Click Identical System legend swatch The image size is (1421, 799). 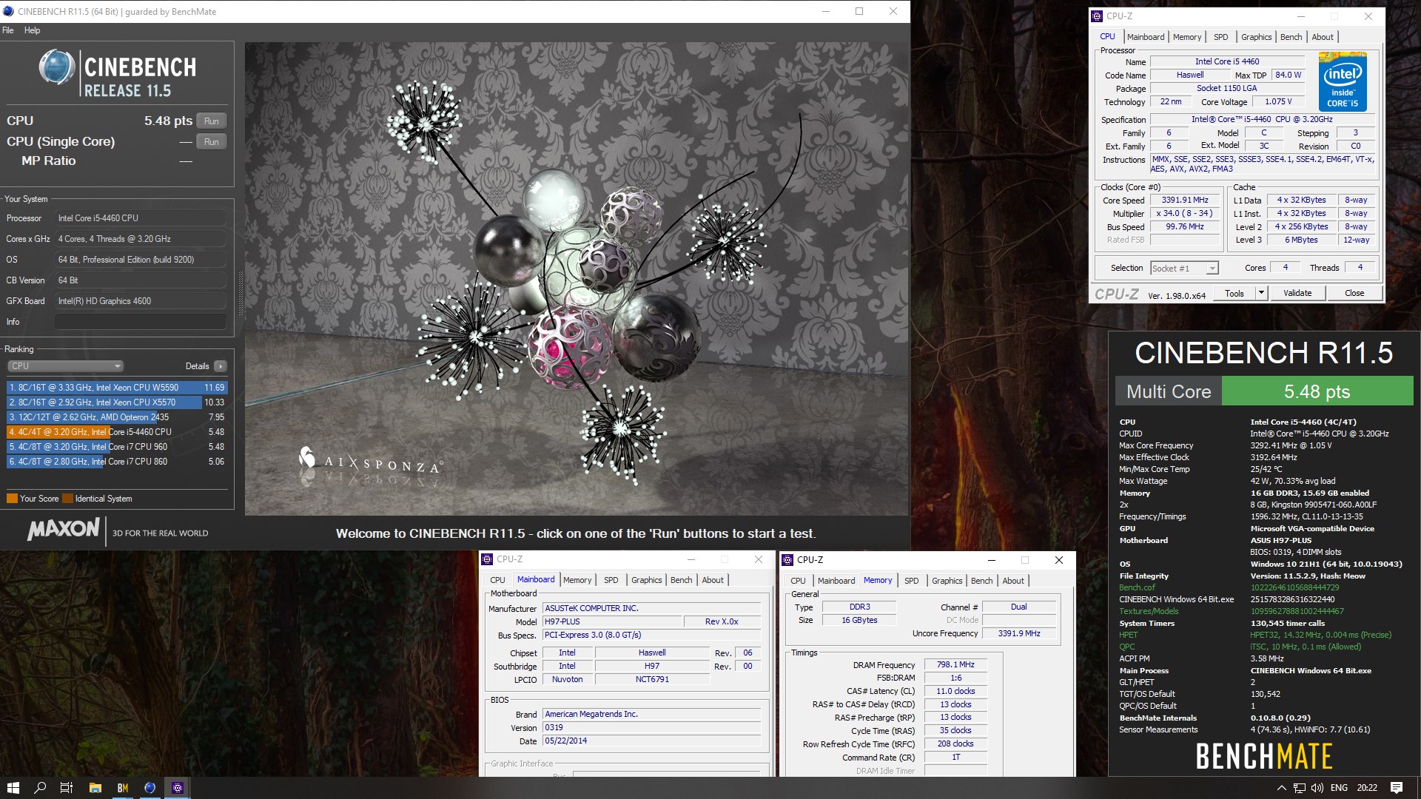coord(68,499)
